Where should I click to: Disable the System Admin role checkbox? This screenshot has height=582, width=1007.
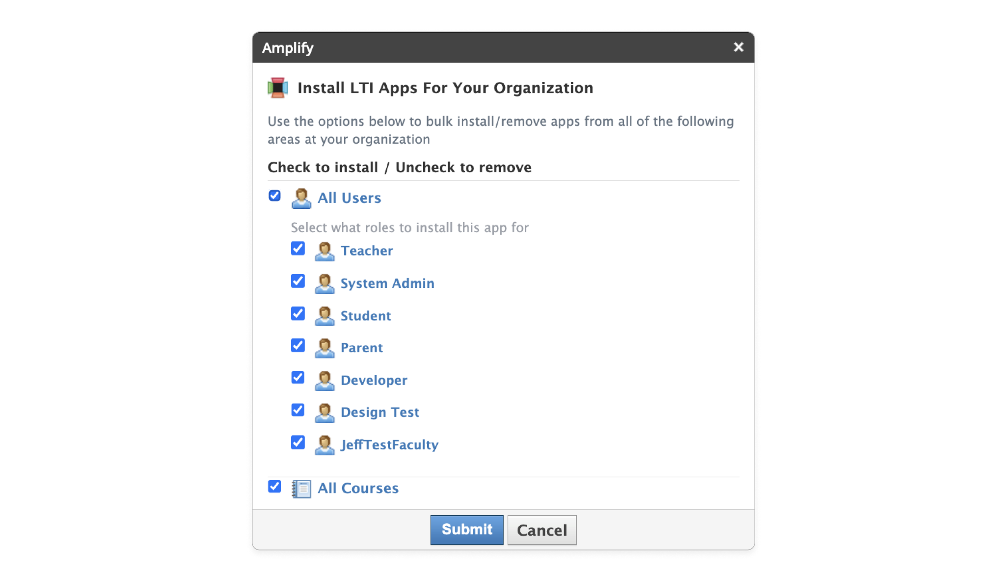pos(297,282)
